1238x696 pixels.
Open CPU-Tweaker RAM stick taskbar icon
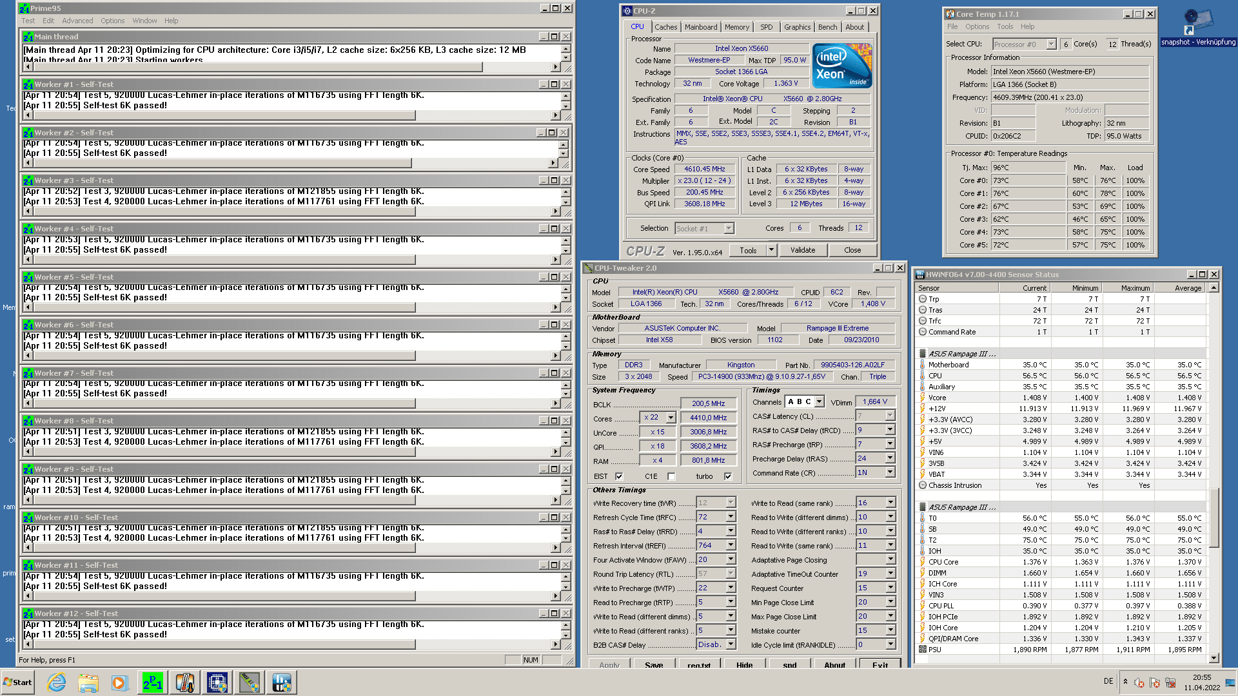tap(250, 682)
